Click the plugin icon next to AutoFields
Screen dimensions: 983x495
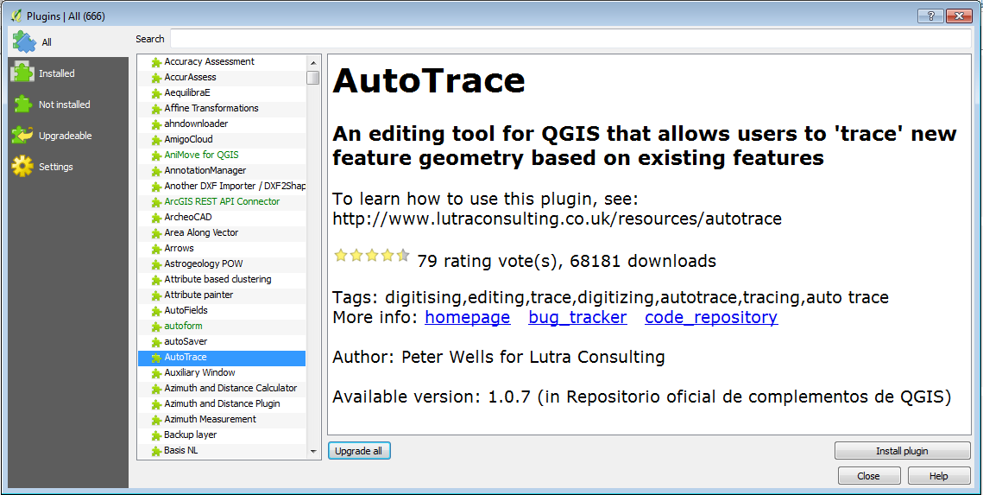pyautogui.click(x=156, y=310)
